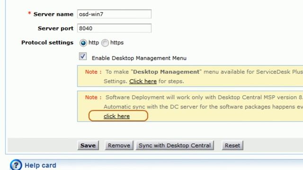Click the 'Server name' label text
Screen dimensions: 303x170
point(53,14)
